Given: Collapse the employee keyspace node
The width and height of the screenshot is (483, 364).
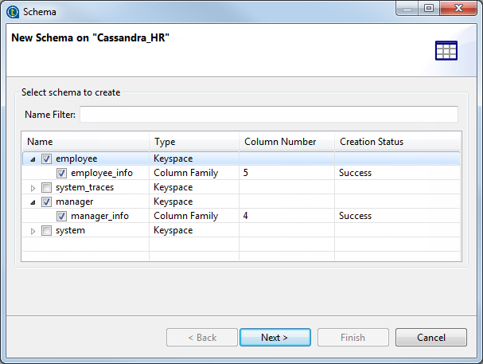Looking at the screenshot, I should click(33, 159).
